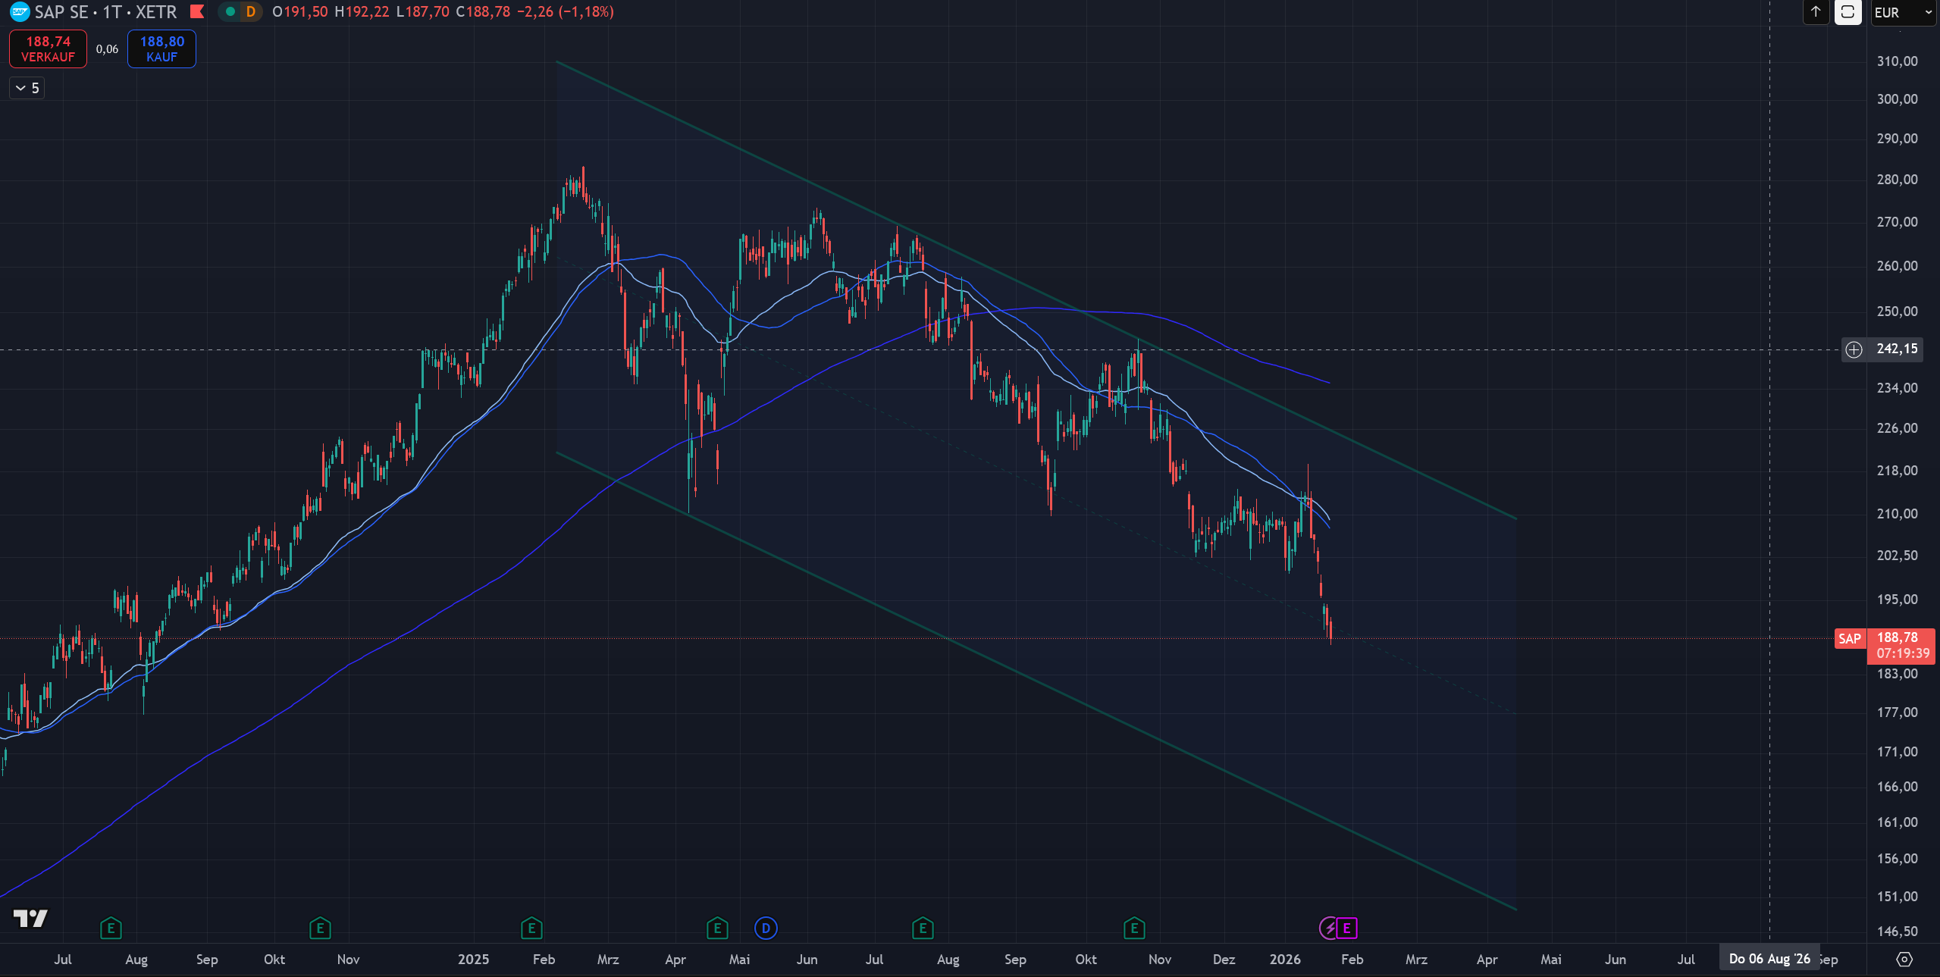Click the VERKAUF 188,74 sell button
1940x977 pixels.
[x=48, y=49]
